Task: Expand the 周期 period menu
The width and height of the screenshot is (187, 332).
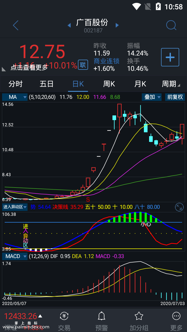Action: point(171,84)
